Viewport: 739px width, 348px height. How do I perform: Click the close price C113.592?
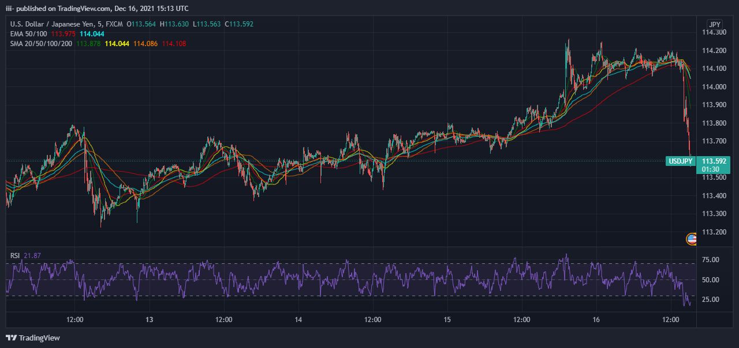239,24
